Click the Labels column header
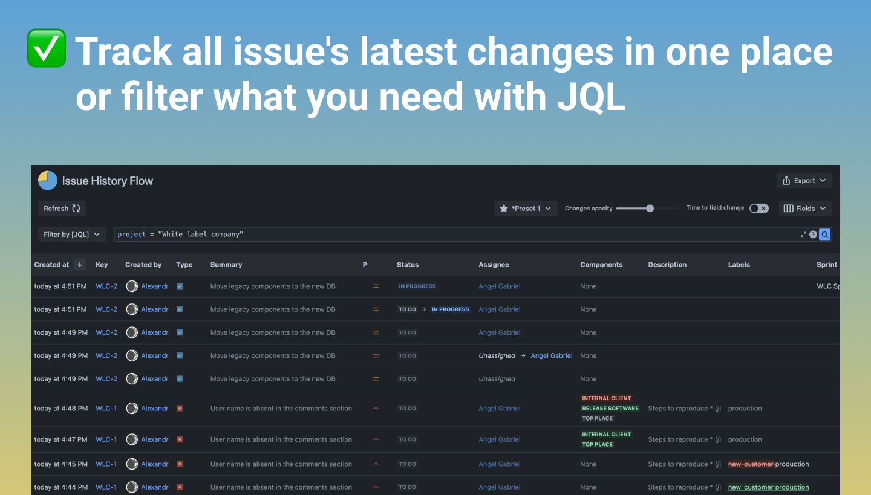The width and height of the screenshot is (871, 495). click(739, 265)
